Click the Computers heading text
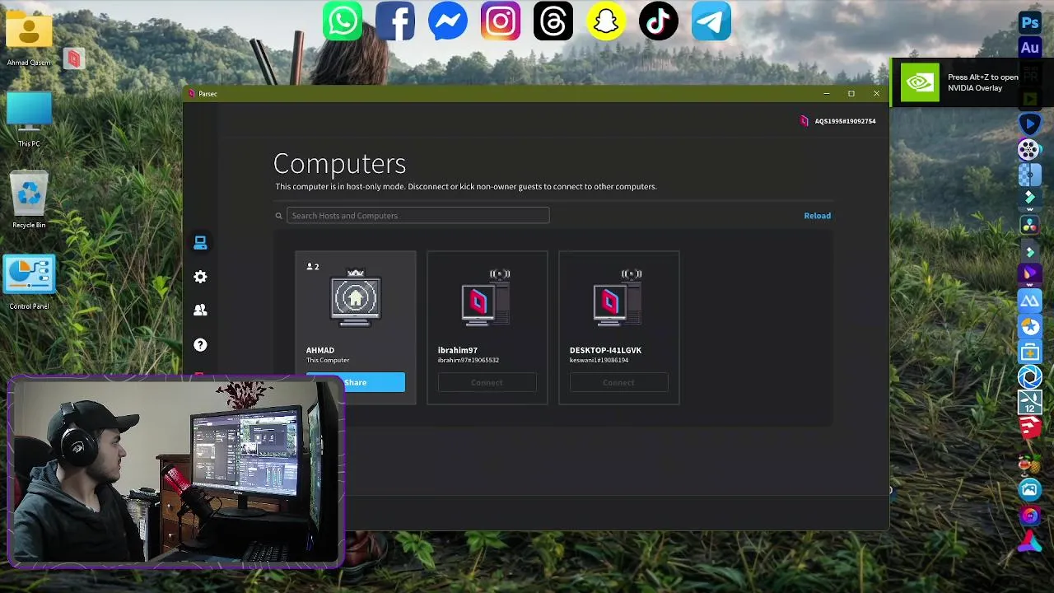 coord(339,163)
